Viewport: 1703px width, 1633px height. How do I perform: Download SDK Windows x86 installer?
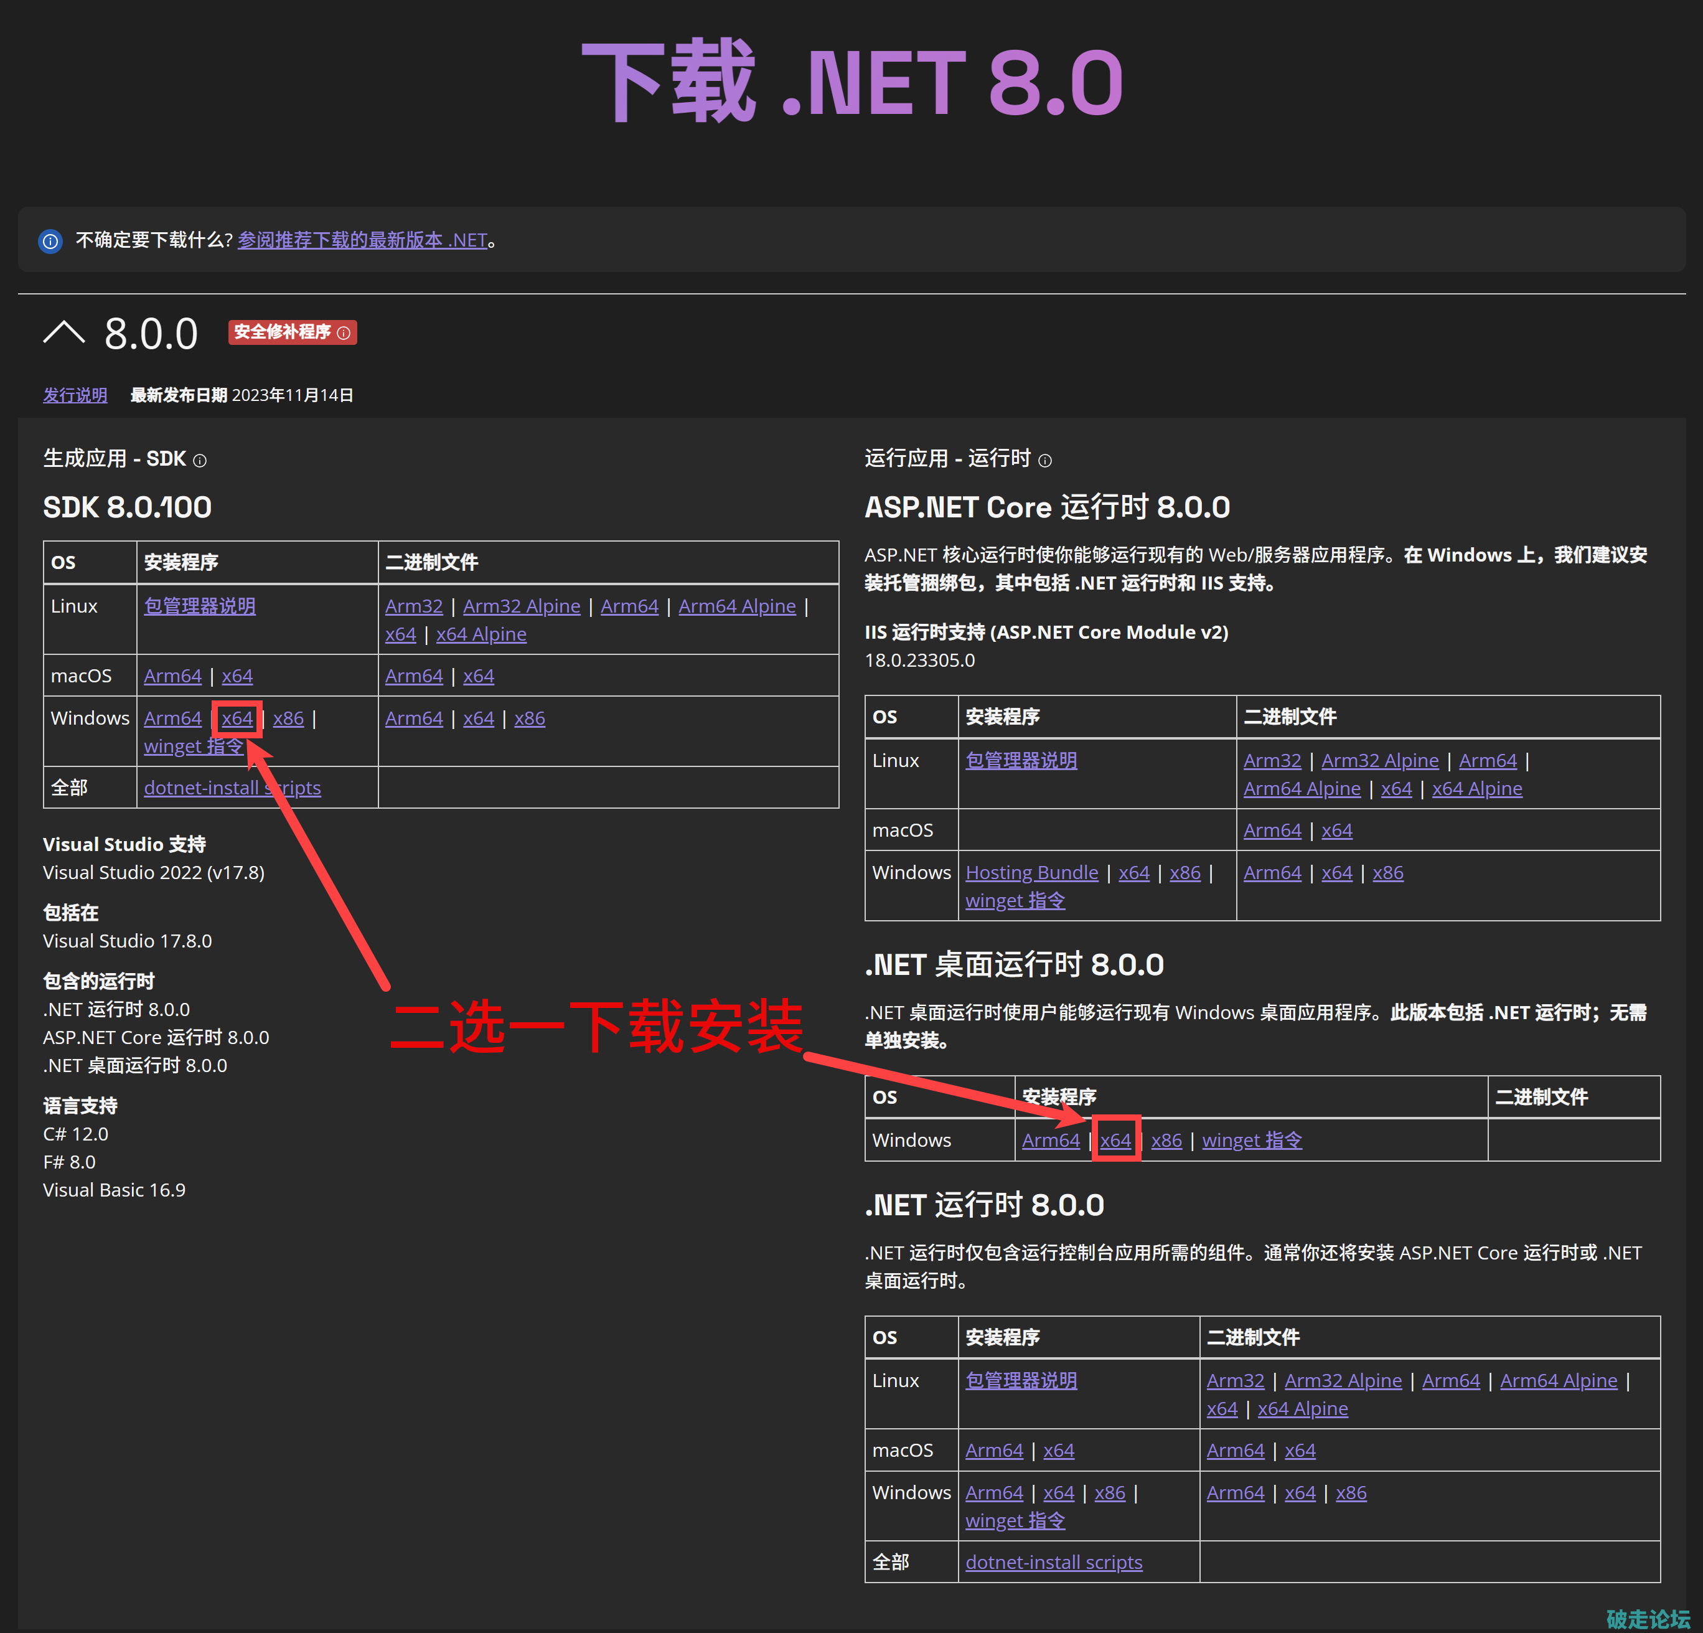[288, 718]
